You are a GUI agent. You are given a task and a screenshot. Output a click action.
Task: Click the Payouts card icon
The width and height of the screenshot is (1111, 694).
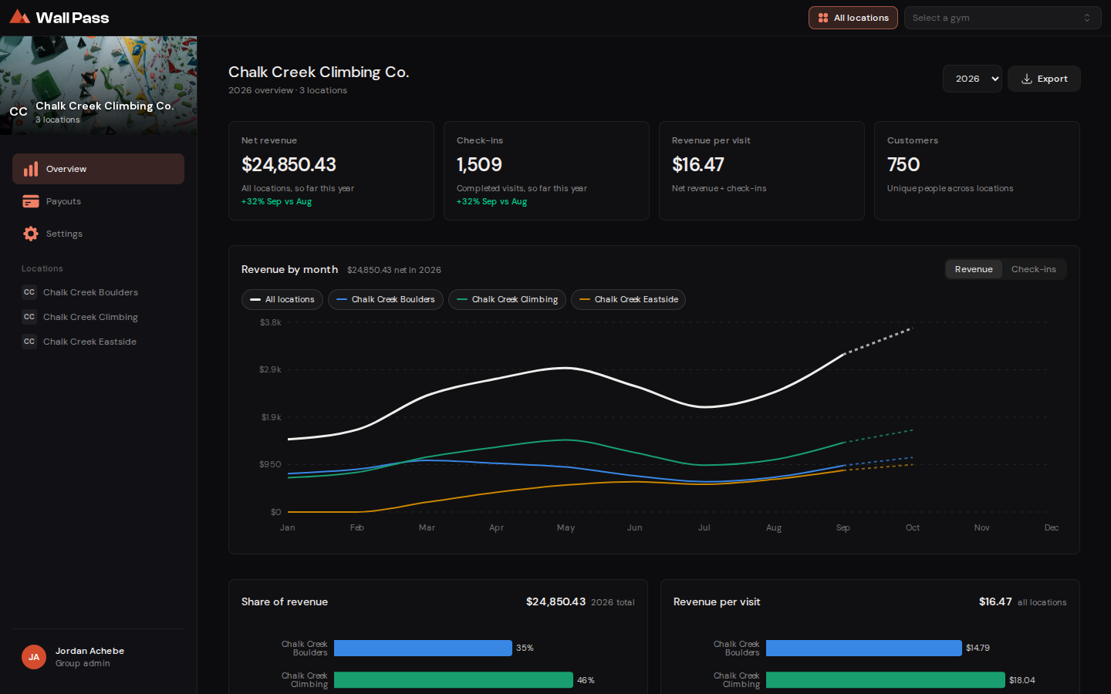[x=31, y=201]
